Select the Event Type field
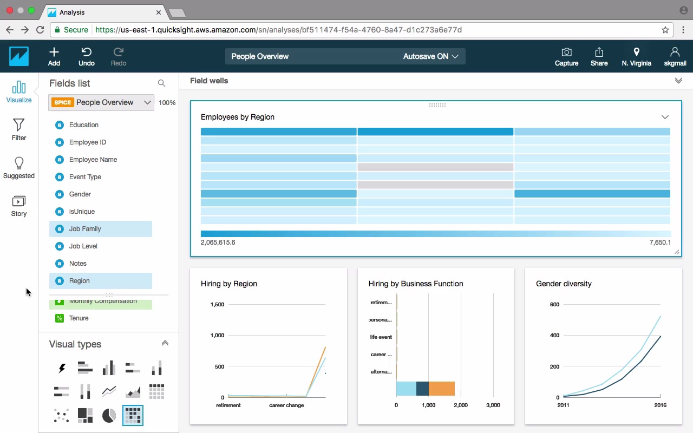Screen dimensions: 693x433 tap(101, 177)
